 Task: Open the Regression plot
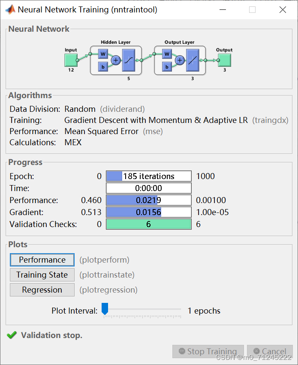(x=42, y=290)
